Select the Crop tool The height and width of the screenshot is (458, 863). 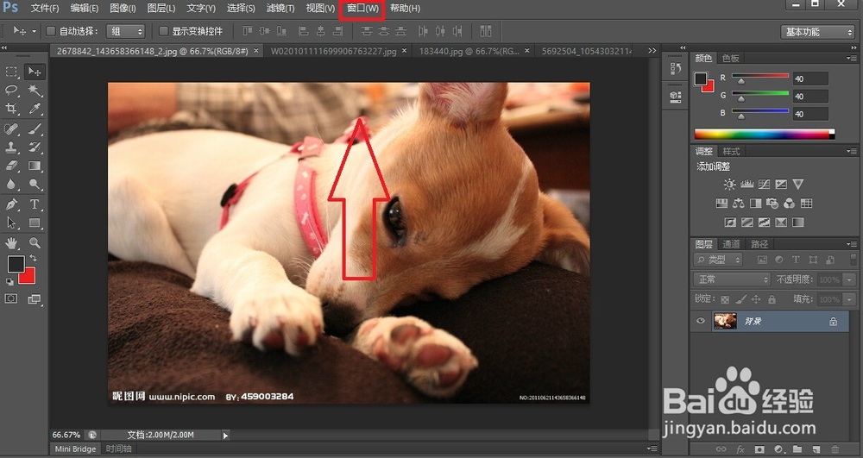pos(11,109)
